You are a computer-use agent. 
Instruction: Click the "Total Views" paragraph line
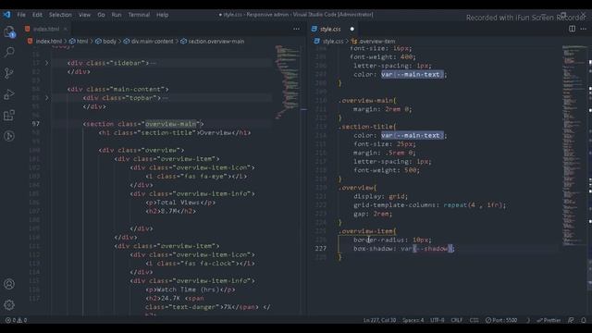pos(180,203)
